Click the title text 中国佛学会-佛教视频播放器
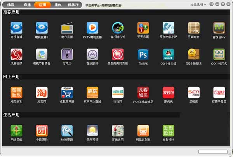233x157 pixels. click(103, 5)
